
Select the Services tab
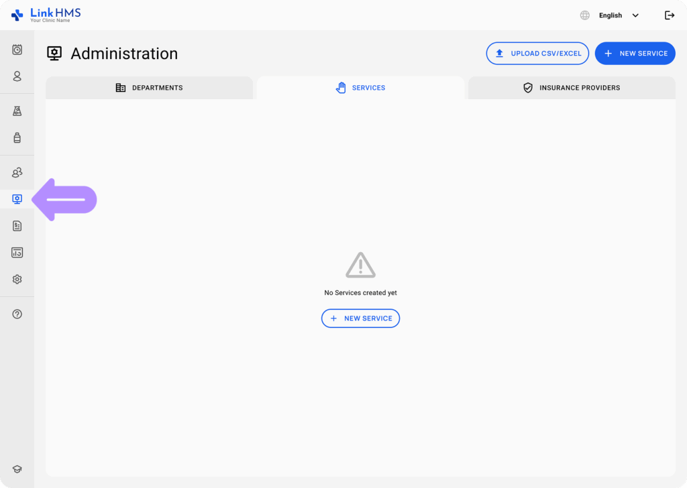(360, 88)
